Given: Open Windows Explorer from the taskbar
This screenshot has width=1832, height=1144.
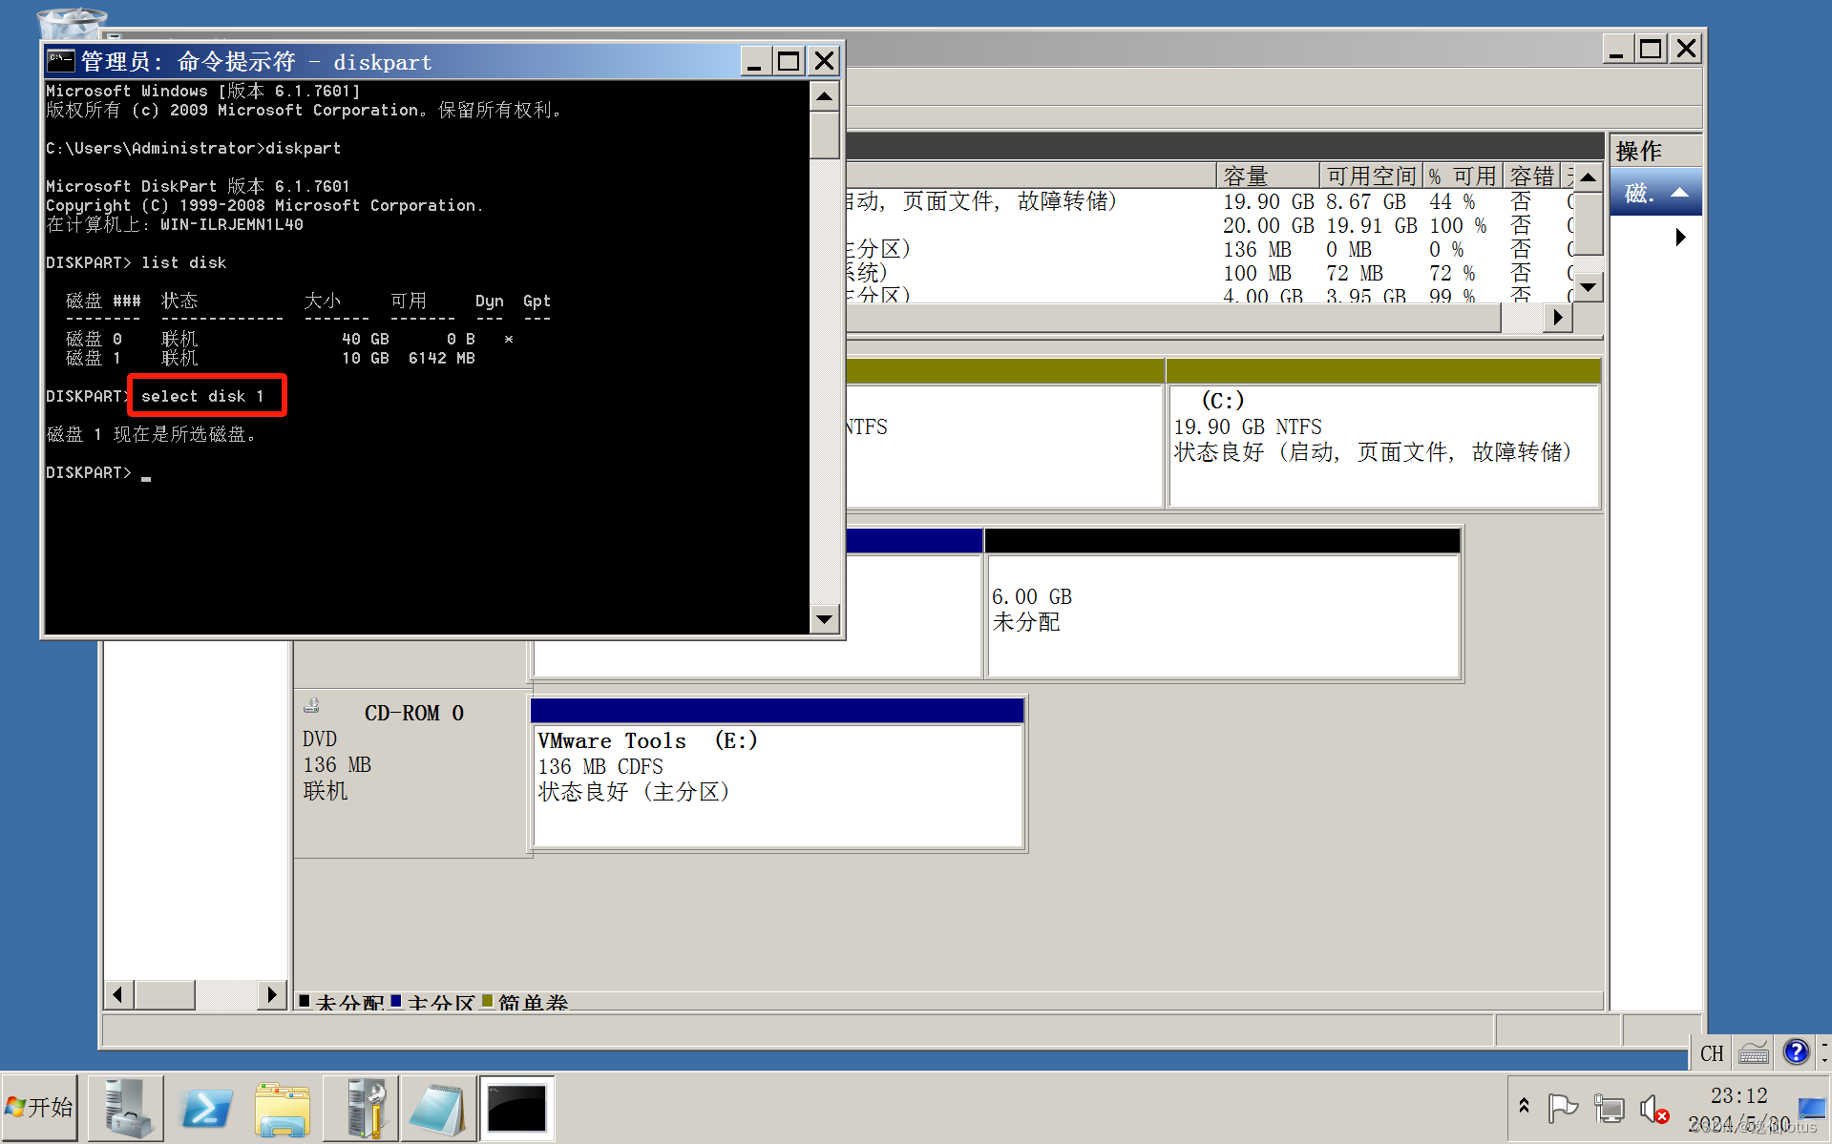Looking at the screenshot, I should coord(283,1108).
